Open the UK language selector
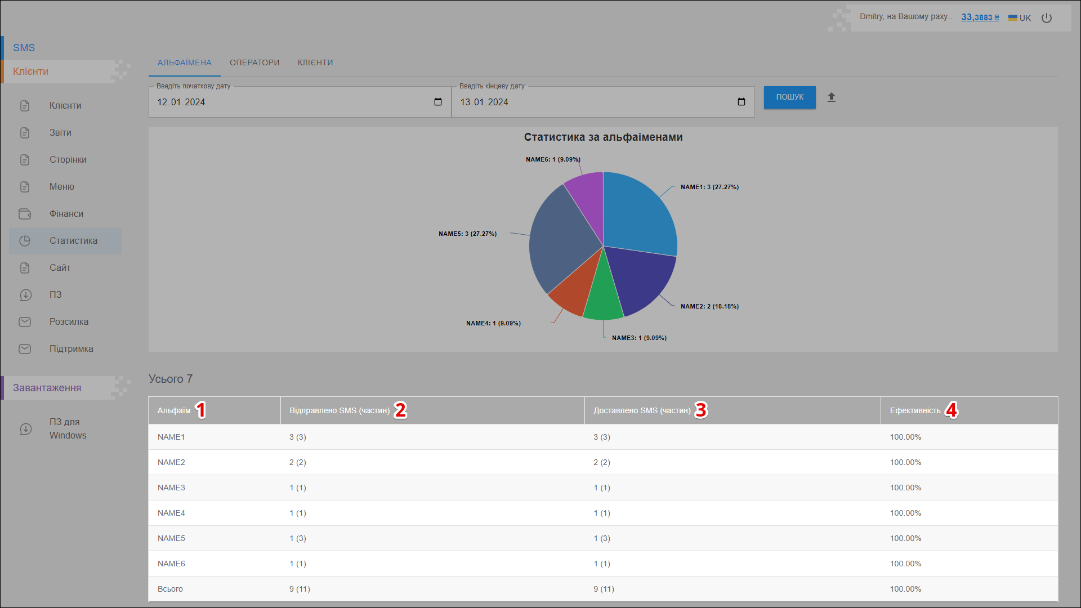Viewport: 1081px width, 608px height. pyautogui.click(x=1019, y=18)
